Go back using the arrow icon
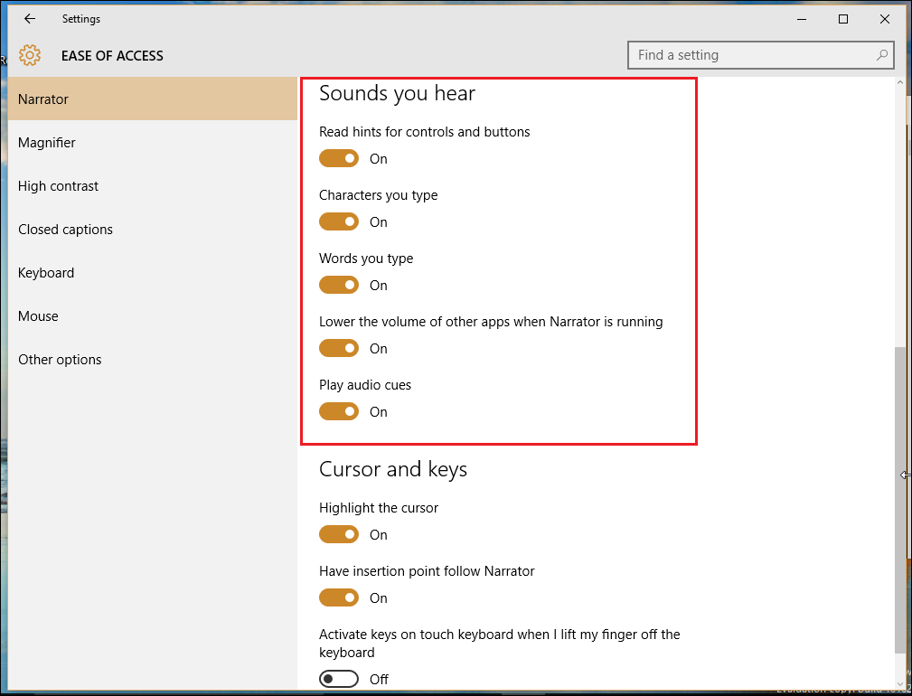 tap(30, 19)
